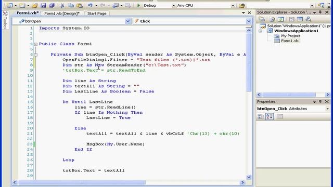This screenshot has width=333, height=187.
Task: Undo the last edit with Undo icon
Action: click(90, 6)
